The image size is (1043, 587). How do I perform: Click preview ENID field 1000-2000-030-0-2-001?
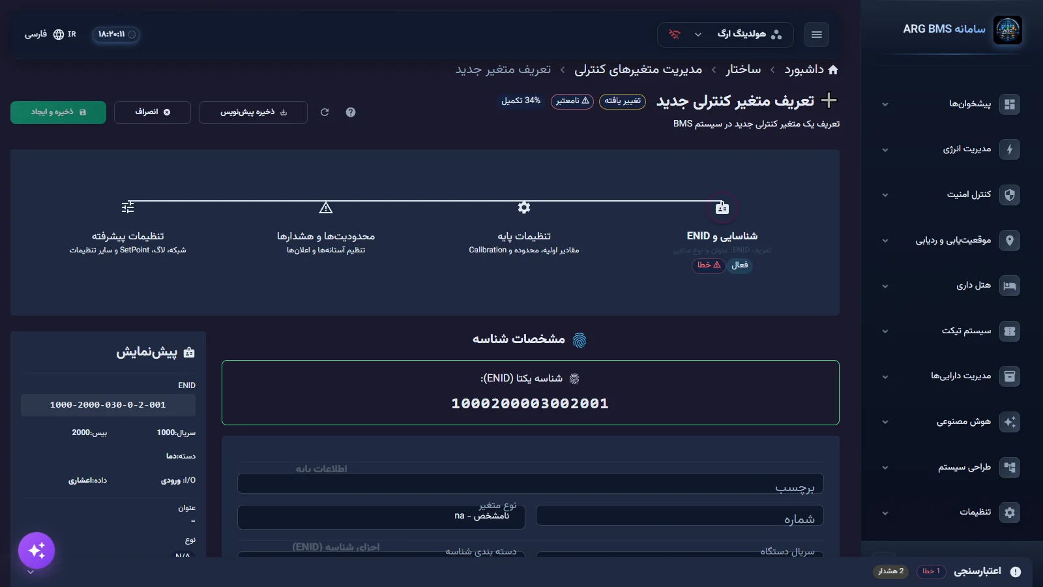(108, 405)
